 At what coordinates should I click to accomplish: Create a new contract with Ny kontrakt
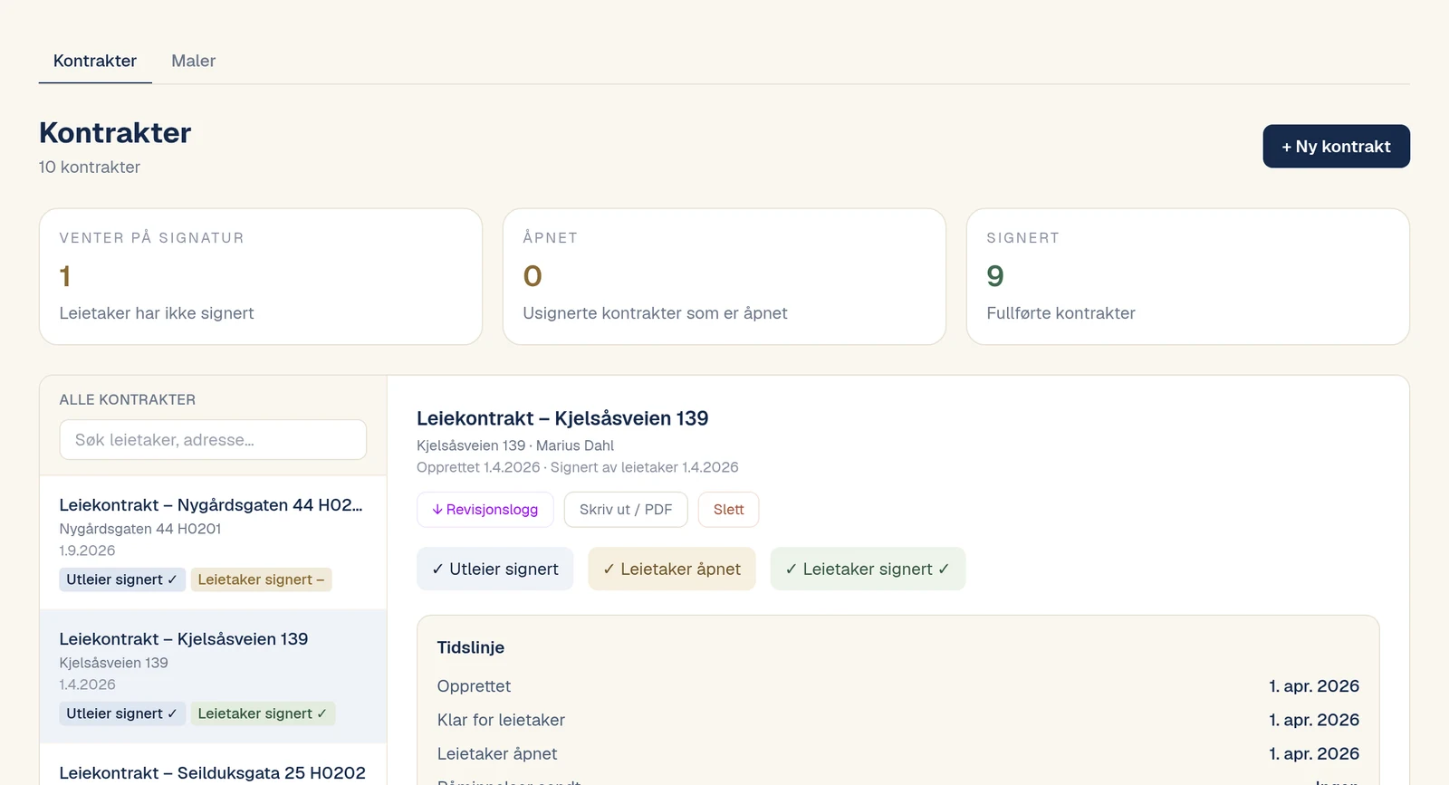[x=1336, y=147]
